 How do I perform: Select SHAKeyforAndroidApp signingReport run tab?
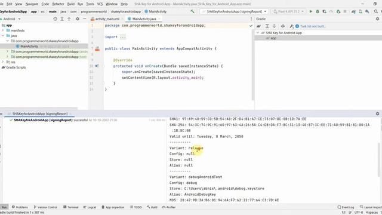tap(40, 113)
